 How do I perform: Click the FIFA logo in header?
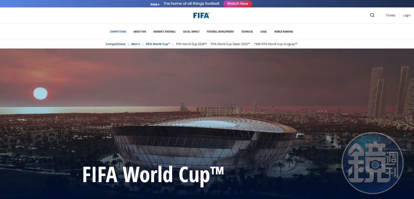(201, 16)
